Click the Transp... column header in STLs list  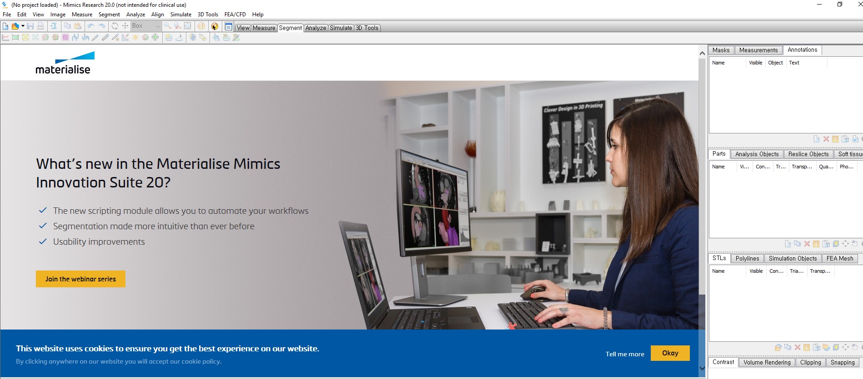tap(820, 271)
